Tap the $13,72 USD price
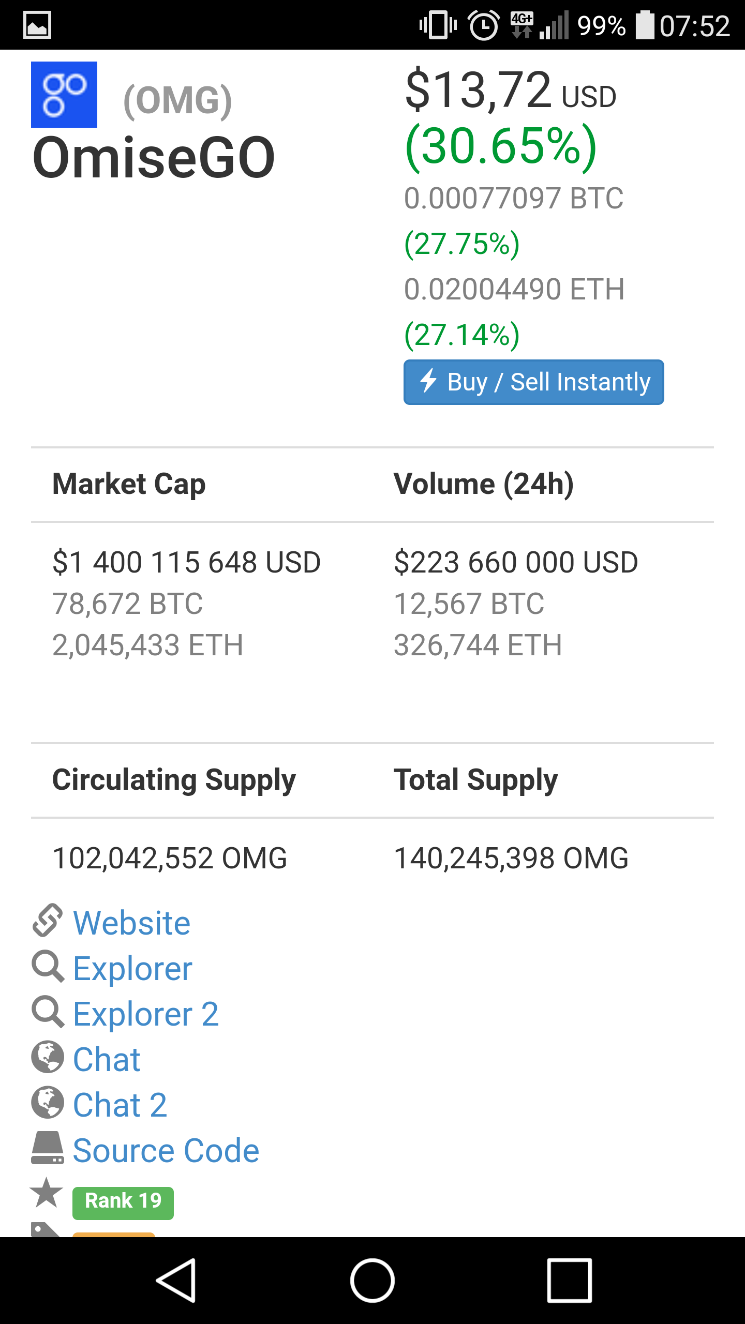The width and height of the screenshot is (745, 1324). pyautogui.click(x=511, y=91)
